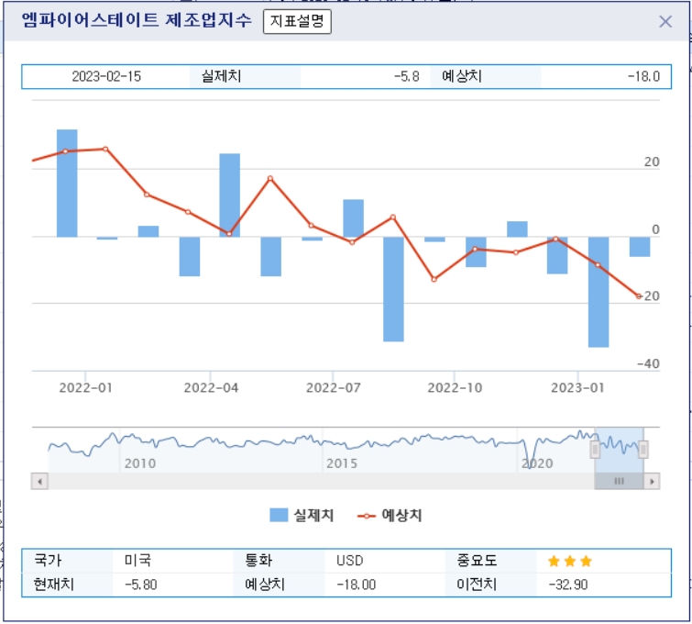Click the three-star 중요도 rating
The image size is (692, 624).
[x=570, y=562]
